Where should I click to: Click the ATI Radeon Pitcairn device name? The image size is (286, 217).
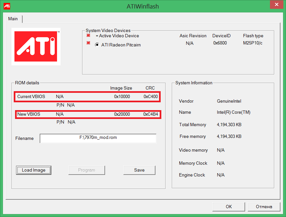click(x=121, y=45)
